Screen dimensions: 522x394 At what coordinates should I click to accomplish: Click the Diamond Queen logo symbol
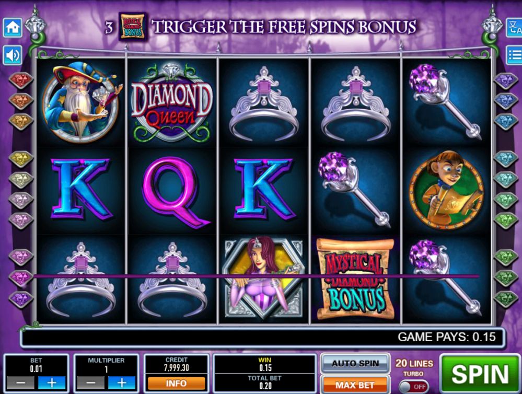(x=172, y=102)
